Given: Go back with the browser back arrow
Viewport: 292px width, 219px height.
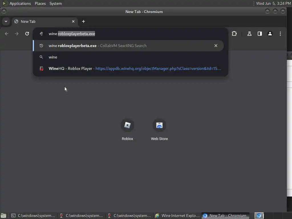Looking at the screenshot, I should (x=7, y=34).
